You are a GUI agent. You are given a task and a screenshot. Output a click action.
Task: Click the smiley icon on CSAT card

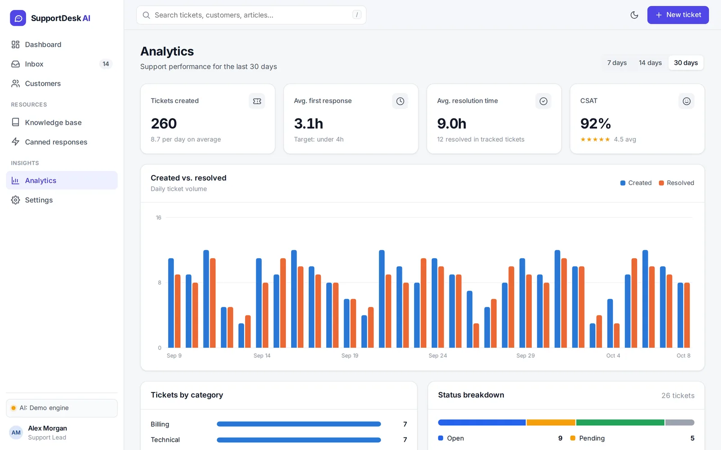pos(686,101)
